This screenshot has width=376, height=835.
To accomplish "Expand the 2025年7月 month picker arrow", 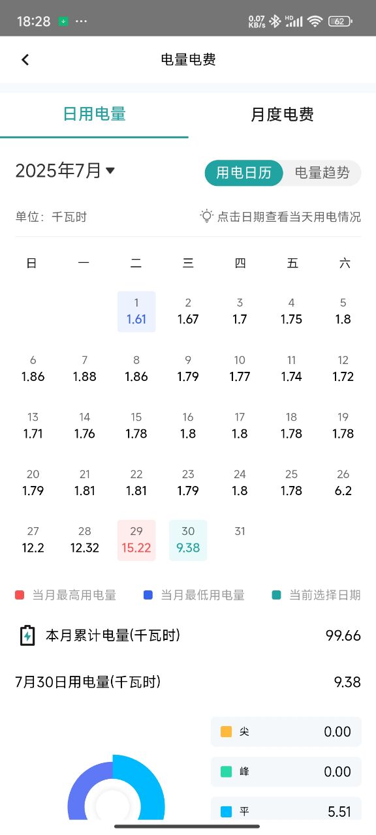I will 110,171.
